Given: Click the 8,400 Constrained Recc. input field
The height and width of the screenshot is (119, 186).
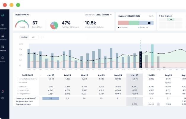Looking at the screenshot, I should (150, 104).
